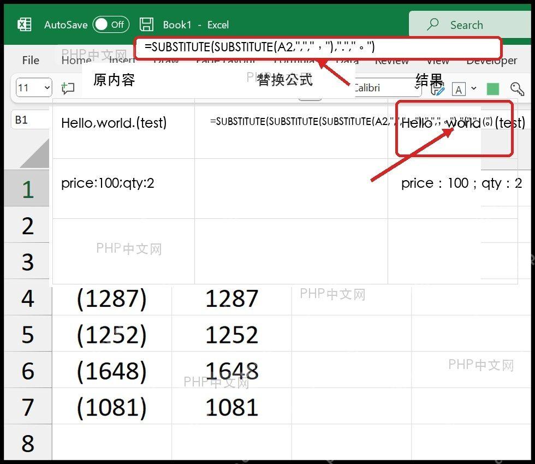Select row header 6
This screenshot has width=535, height=464.
28,370
